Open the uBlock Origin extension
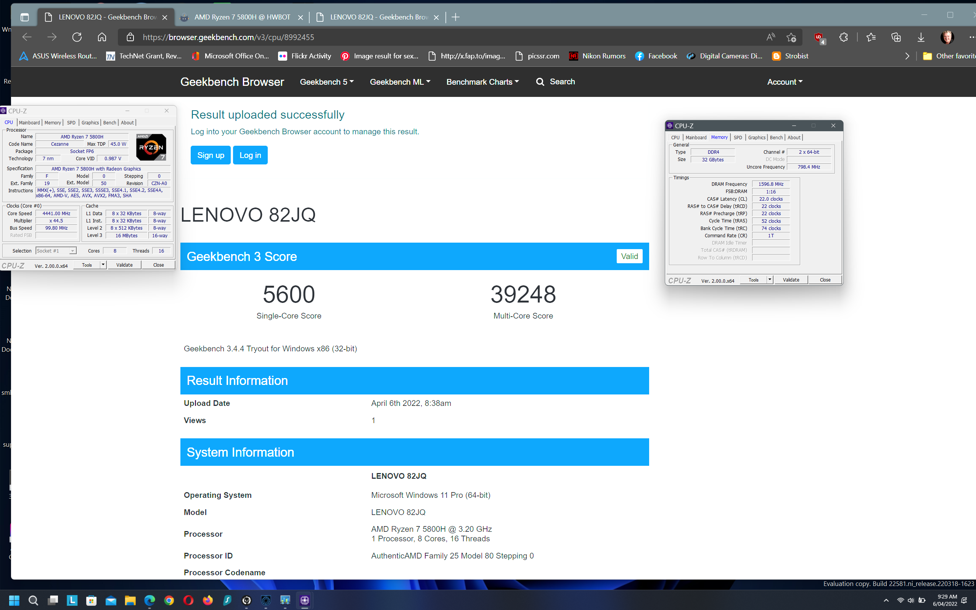The image size is (976, 610). pyautogui.click(x=820, y=37)
